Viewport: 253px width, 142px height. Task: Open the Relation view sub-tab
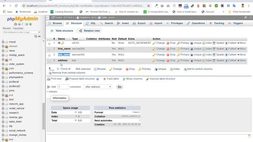pos(90,31)
